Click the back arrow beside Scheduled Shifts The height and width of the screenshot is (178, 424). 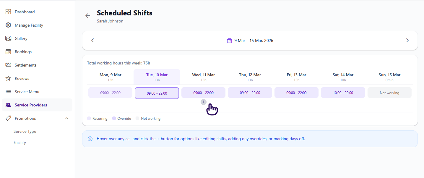[88, 16]
